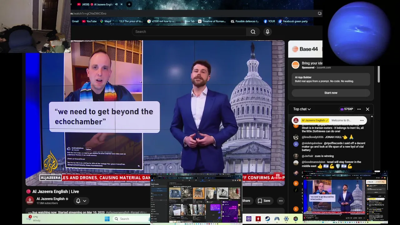Click @violetquinnlaw chat message
This screenshot has width=400, height=225.
(330, 147)
